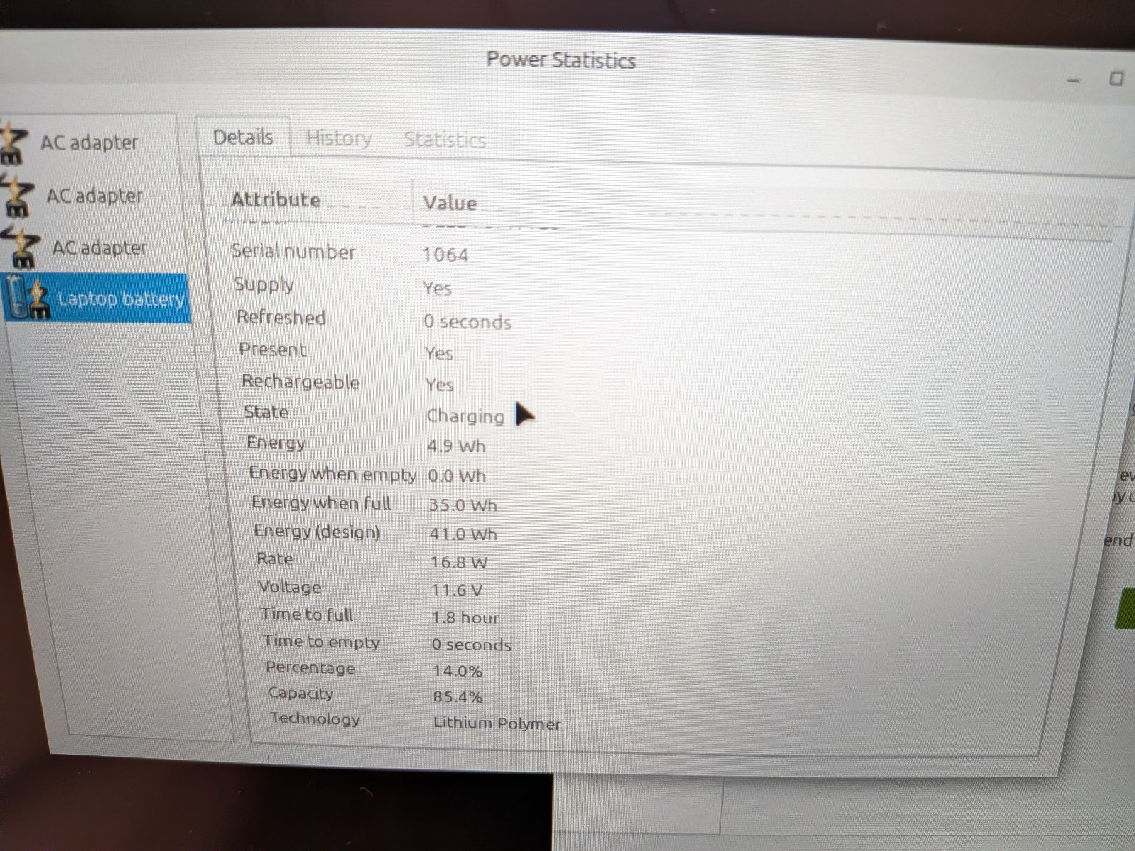
Task: Click the 14.0% percentage value
Action: pos(458,671)
